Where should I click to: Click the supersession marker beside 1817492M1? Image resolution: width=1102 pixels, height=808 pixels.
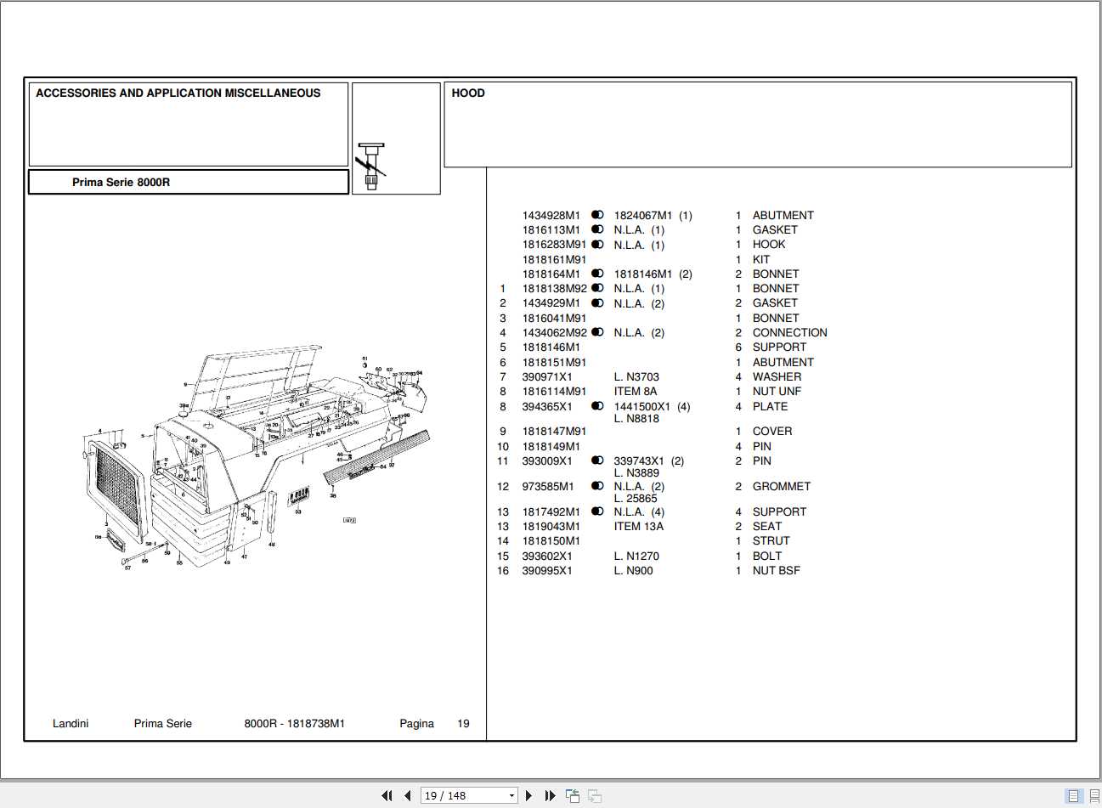pos(597,511)
